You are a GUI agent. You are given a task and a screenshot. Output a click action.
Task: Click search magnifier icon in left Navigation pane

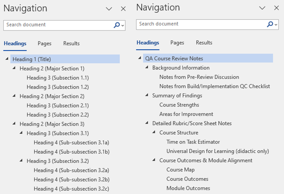click(117, 25)
